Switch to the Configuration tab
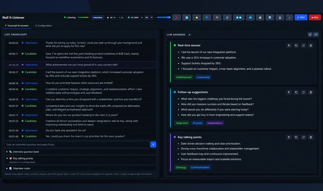 click(44, 25)
